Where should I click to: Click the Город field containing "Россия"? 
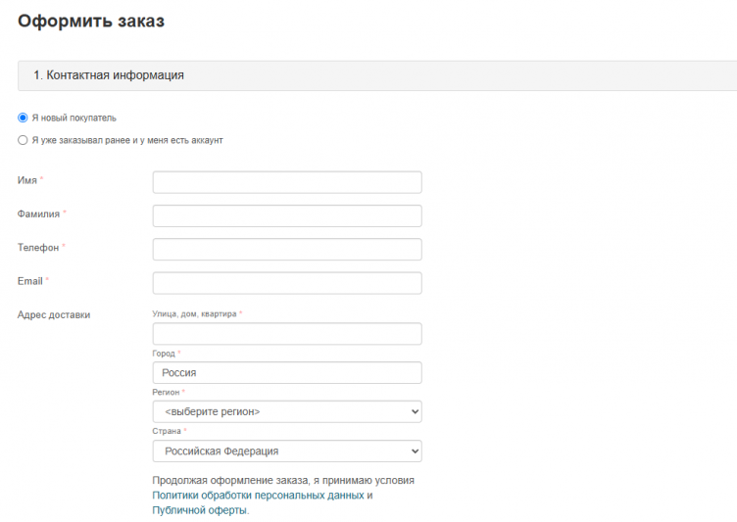[x=287, y=372]
